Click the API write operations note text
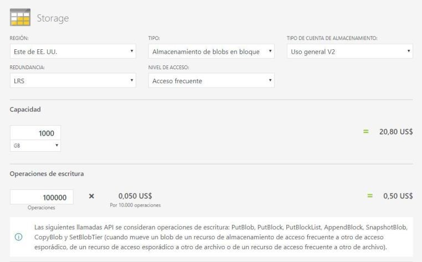 pyautogui.click(x=222, y=237)
